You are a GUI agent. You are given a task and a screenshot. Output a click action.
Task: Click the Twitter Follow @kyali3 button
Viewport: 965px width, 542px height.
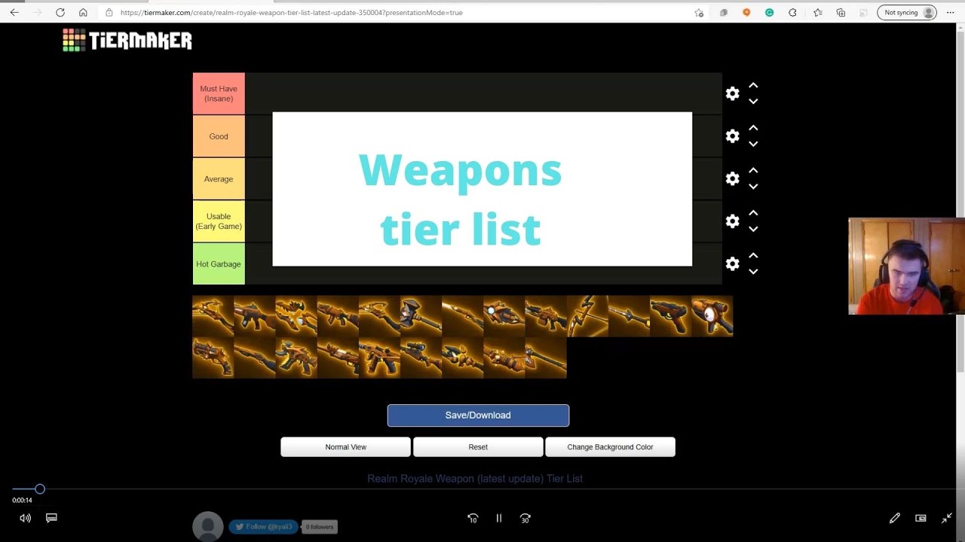[263, 527]
